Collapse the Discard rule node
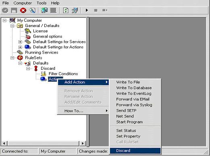This screenshot has width=210, height=156. pos(28,69)
